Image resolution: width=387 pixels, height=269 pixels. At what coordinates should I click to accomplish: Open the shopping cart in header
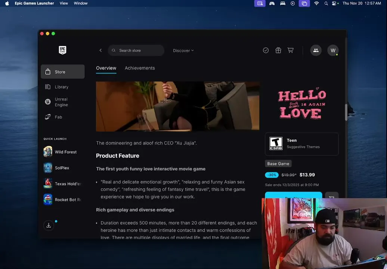tap(291, 50)
